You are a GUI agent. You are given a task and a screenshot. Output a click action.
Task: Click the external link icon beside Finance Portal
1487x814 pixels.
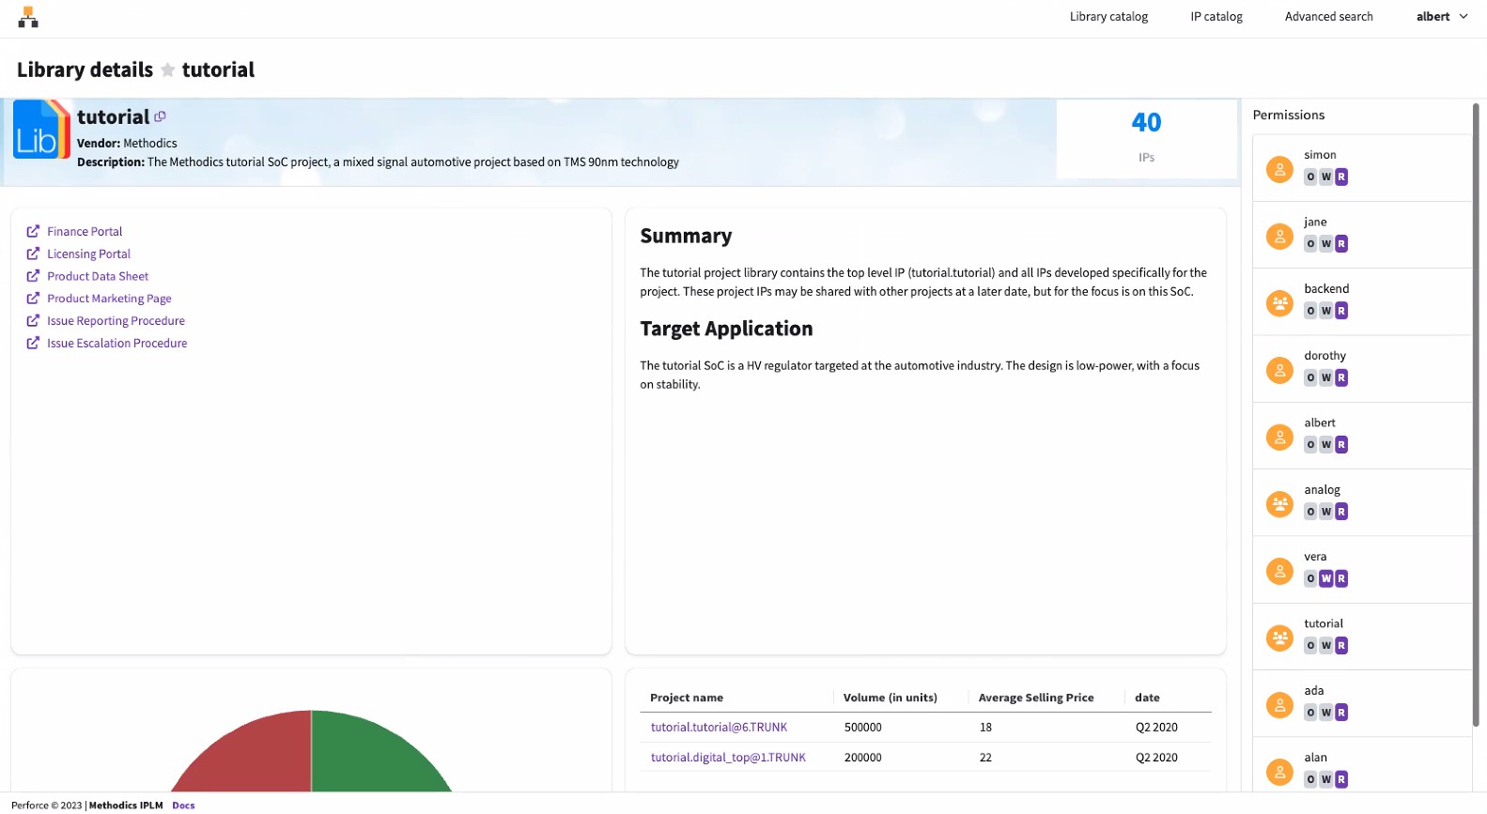[x=33, y=231]
